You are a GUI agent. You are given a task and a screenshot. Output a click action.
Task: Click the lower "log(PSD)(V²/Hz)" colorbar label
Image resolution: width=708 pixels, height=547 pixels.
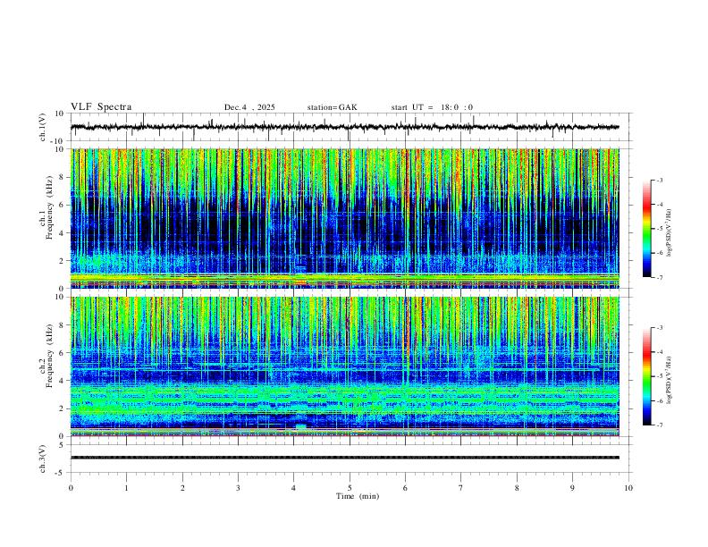point(670,380)
